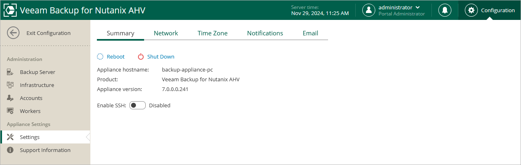The height and width of the screenshot is (165, 521).
Task: Click the Settings item in sidebar
Action: [30, 137]
